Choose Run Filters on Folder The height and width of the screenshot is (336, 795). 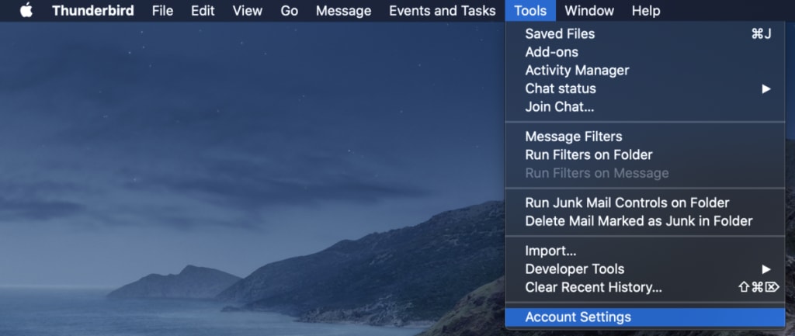645,154
